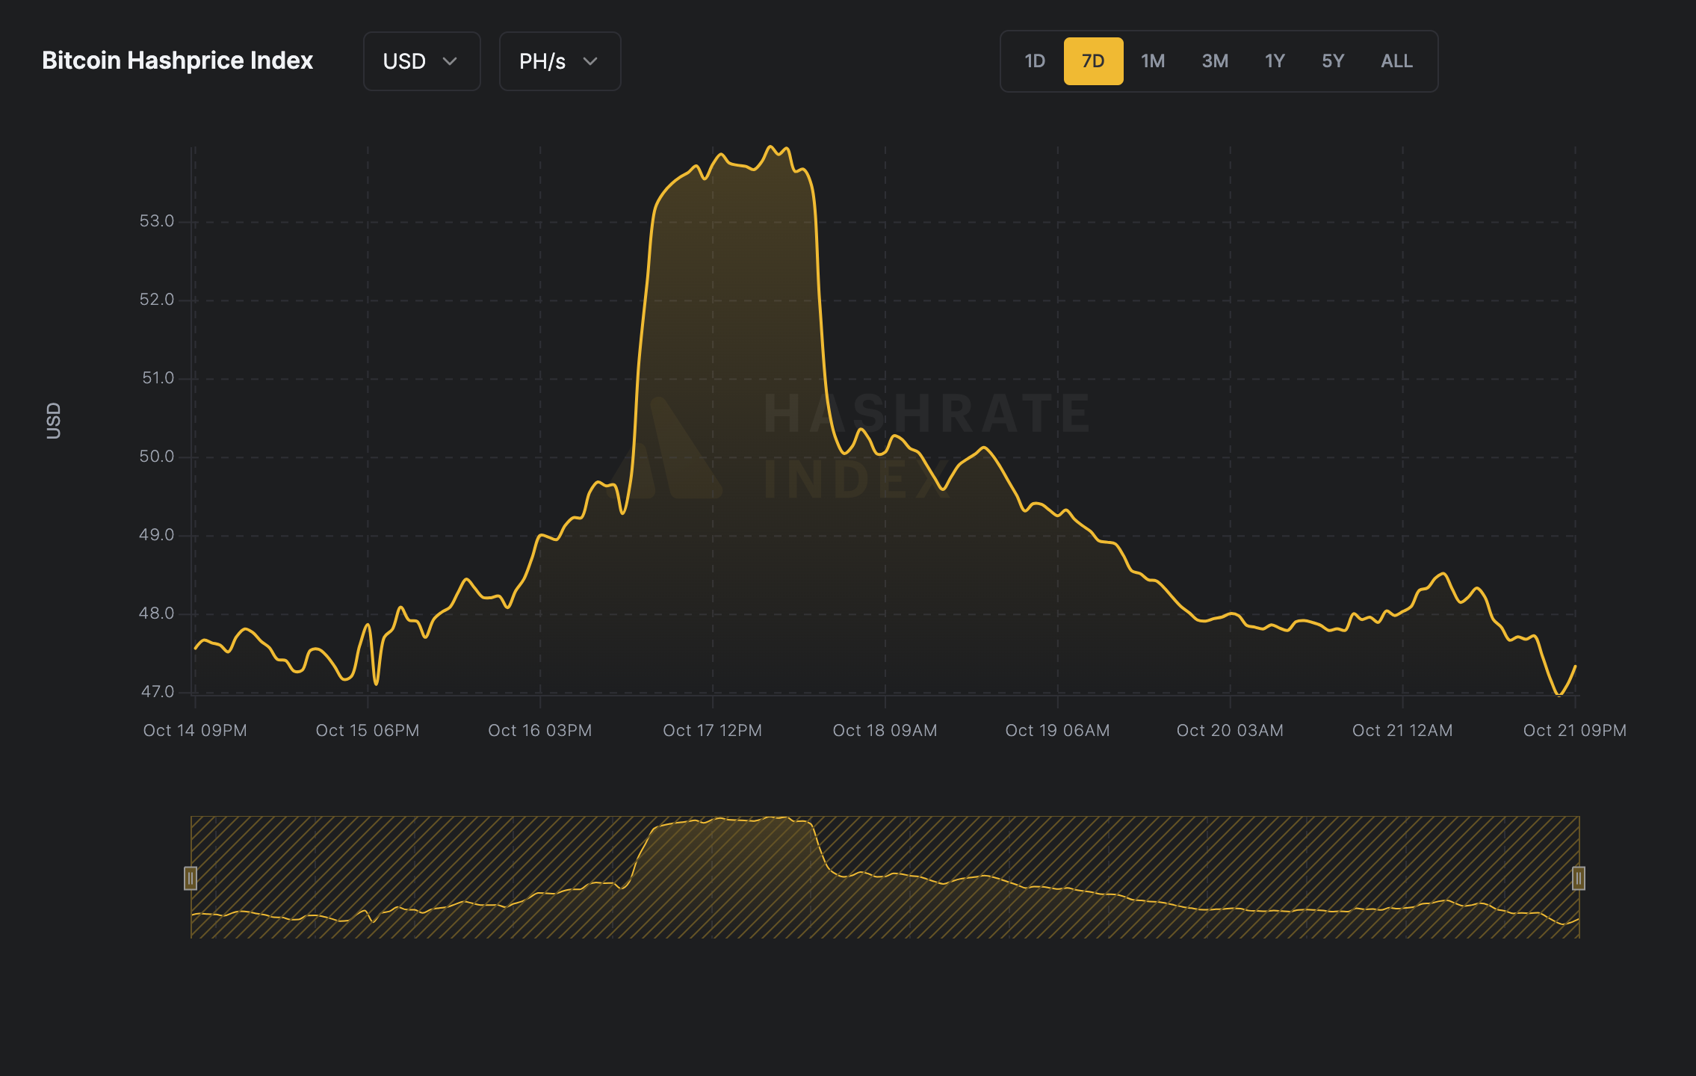Viewport: 1696px width, 1076px height.
Task: Select the 1D time range
Action: (1035, 61)
